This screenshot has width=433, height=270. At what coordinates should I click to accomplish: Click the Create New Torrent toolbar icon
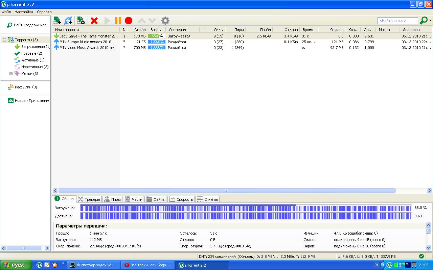(x=81, y=21)
